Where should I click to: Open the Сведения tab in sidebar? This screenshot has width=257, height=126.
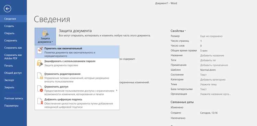[x=13, y=19]
